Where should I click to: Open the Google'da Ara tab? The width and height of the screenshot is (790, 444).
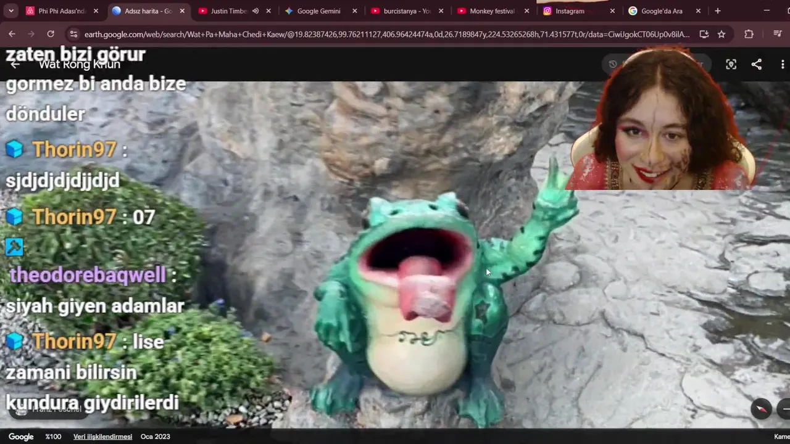tap(660, 10)
